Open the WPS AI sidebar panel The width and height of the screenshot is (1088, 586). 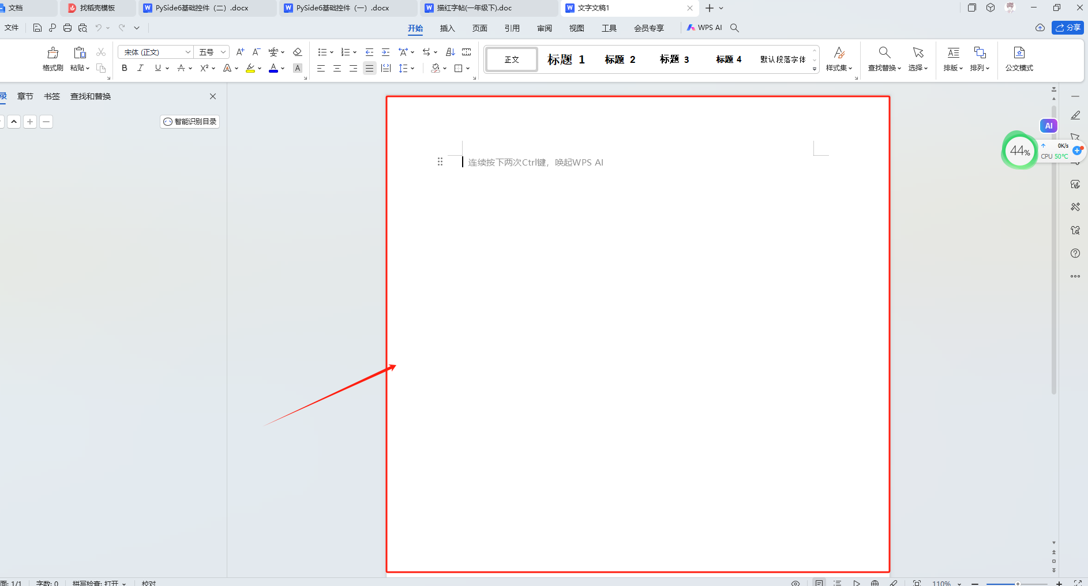1049,125
